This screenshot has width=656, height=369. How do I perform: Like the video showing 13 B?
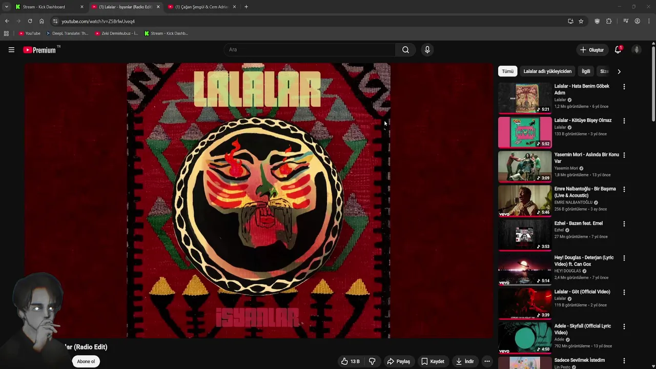350,361
